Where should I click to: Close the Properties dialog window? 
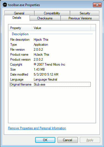(x=97, y=5)
